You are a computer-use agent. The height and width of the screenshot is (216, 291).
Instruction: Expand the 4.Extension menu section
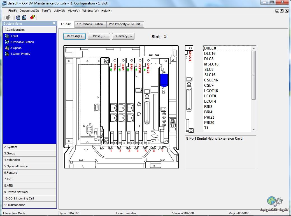click(29, 160)
